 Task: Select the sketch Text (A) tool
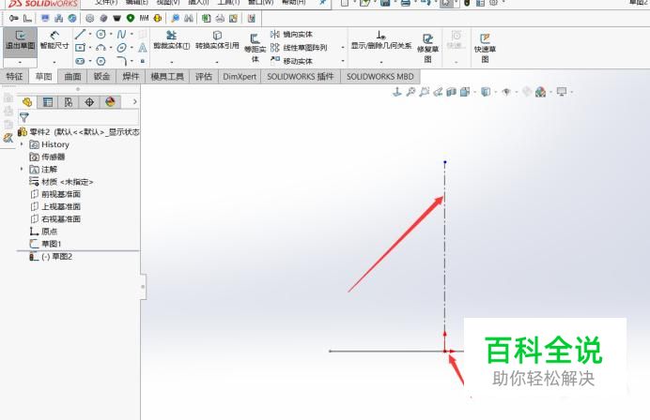(142, 48)
